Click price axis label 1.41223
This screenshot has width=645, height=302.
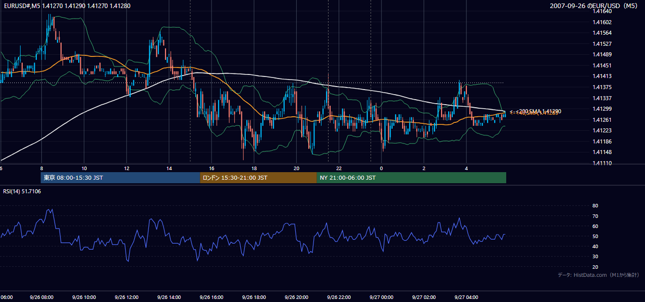point(603,130)
